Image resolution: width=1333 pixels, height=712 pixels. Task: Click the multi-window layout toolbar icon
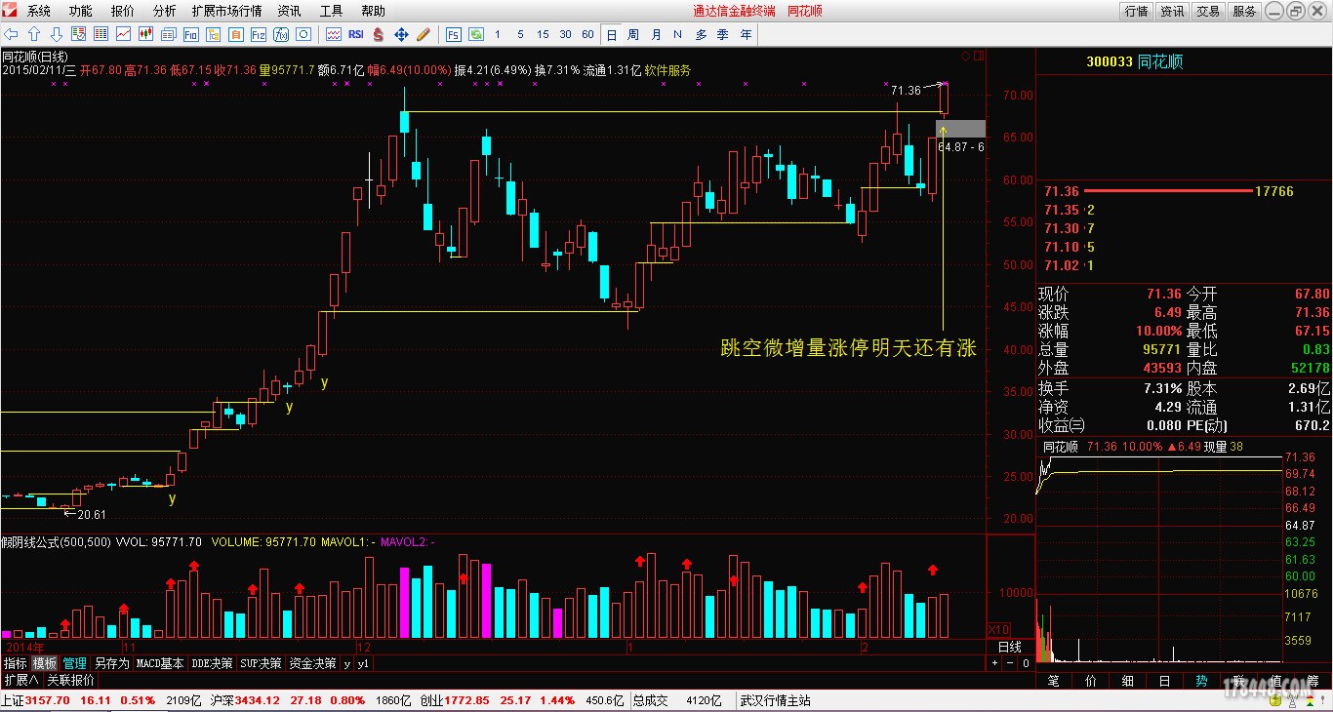(168, 34)
